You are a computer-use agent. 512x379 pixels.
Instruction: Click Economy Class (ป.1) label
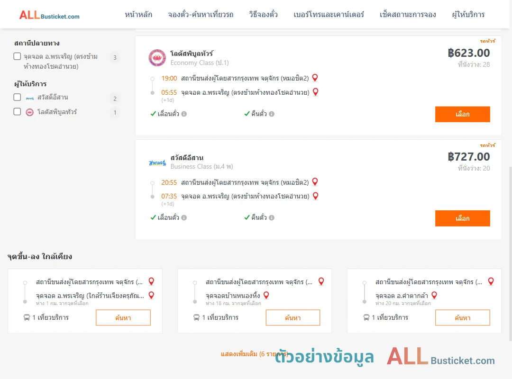200,63
